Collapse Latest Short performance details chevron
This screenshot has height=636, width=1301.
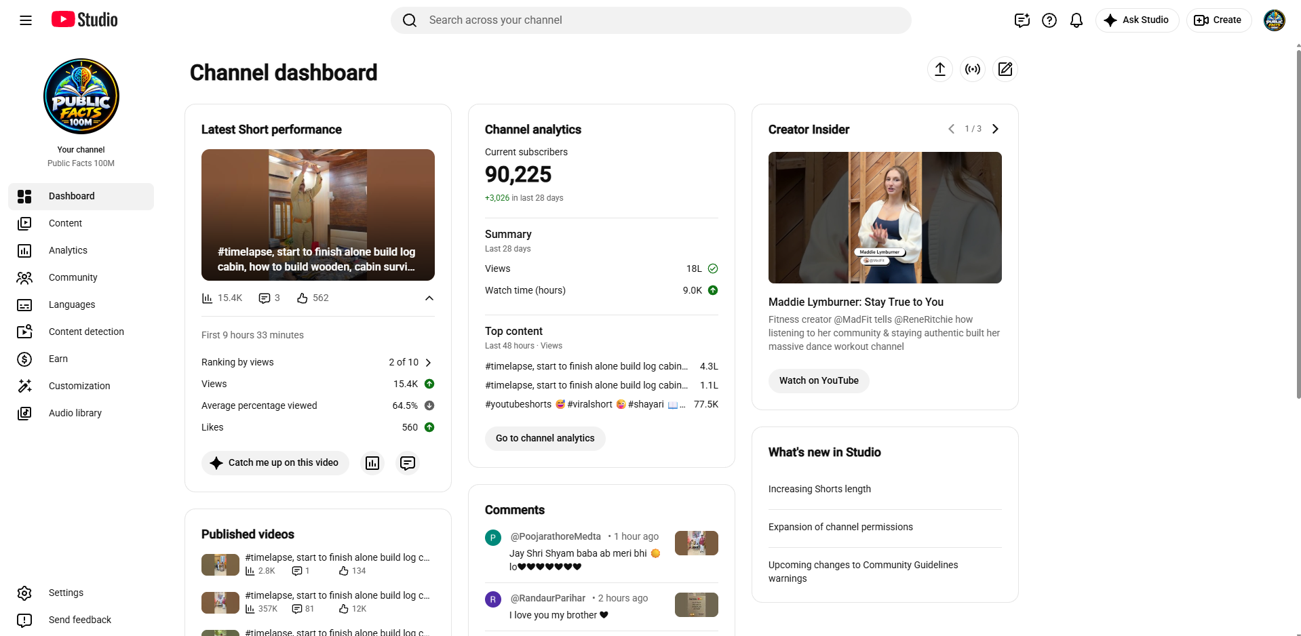(x=429, y=298)
